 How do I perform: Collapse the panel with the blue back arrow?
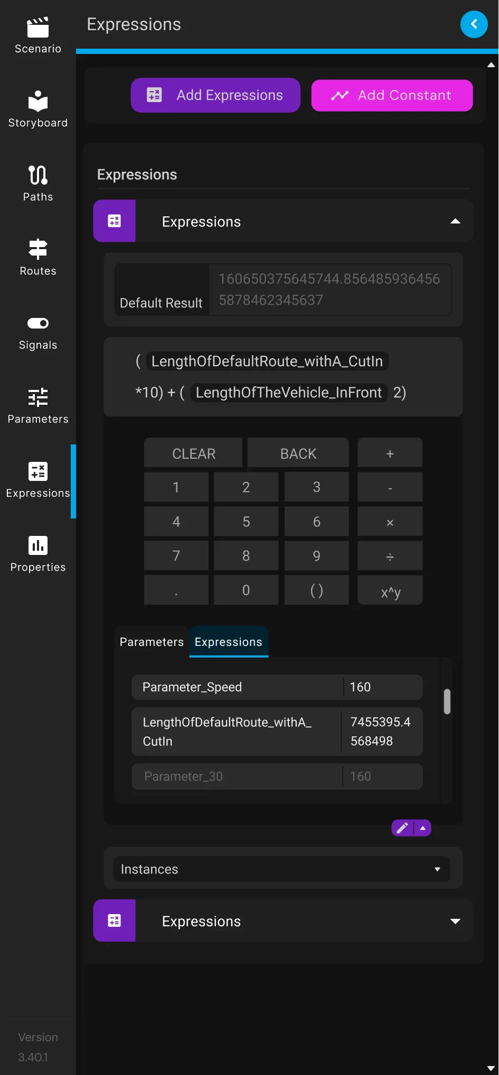[474, 24]
